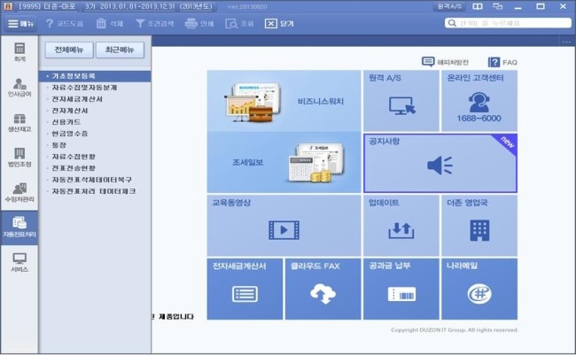Click the 인쇄 printer icon
576x355 pixels.
(199, 24)
